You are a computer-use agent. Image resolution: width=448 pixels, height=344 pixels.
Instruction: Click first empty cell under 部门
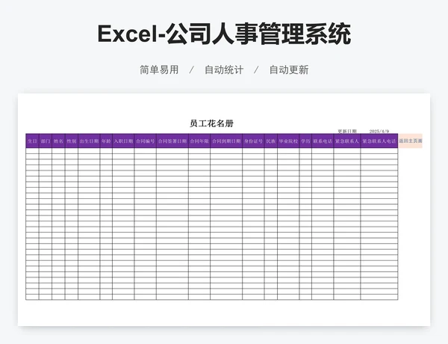coord(46,151)
